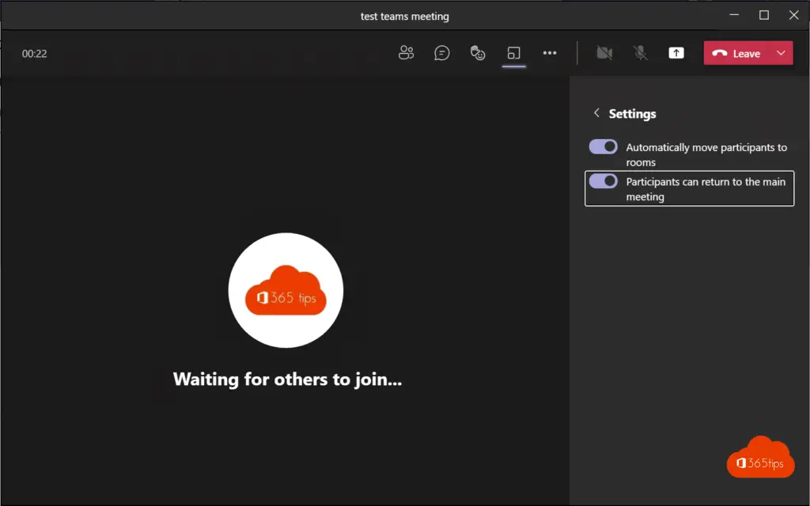The width and height of the screenshot is (810, 506).
Task: Minimize the Teams meeting window
Action: tap(734, 15)
